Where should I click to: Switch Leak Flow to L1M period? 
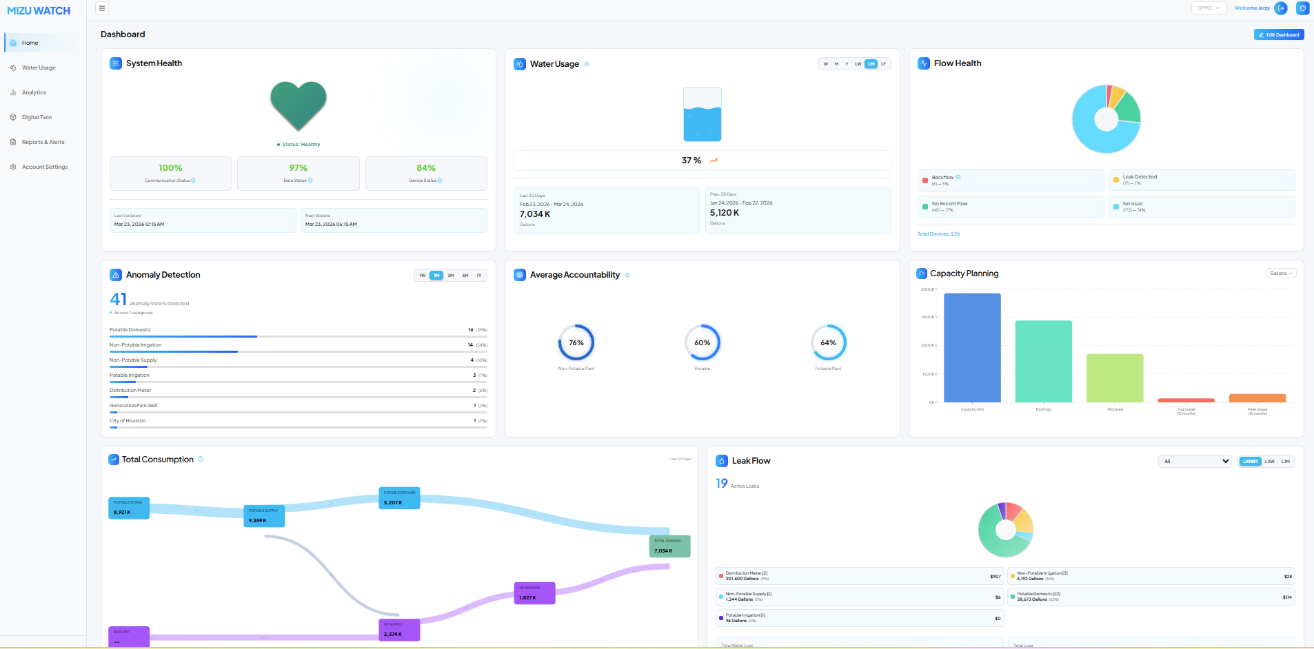[x=1286, y=462]
